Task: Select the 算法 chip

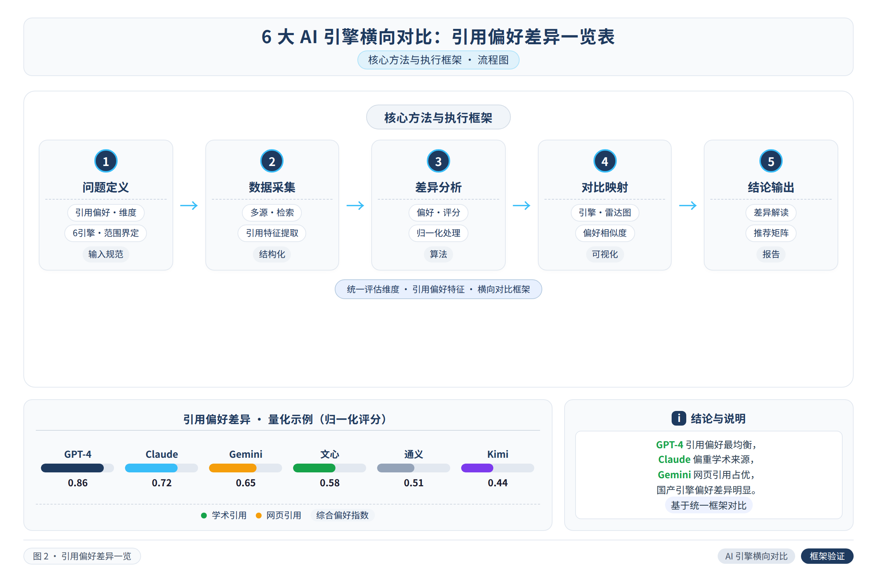Action: pyautogui.click(x=438, y=254)
